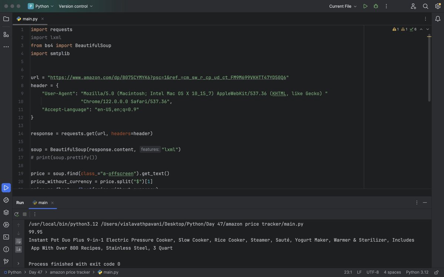Screen dimensions: 444x277
Task: Open more run actions vertical dots in title bar
Action: [386, 6]
